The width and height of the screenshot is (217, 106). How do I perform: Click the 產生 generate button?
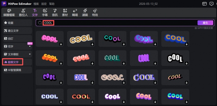pyautogui.click(x=205, y=23)
